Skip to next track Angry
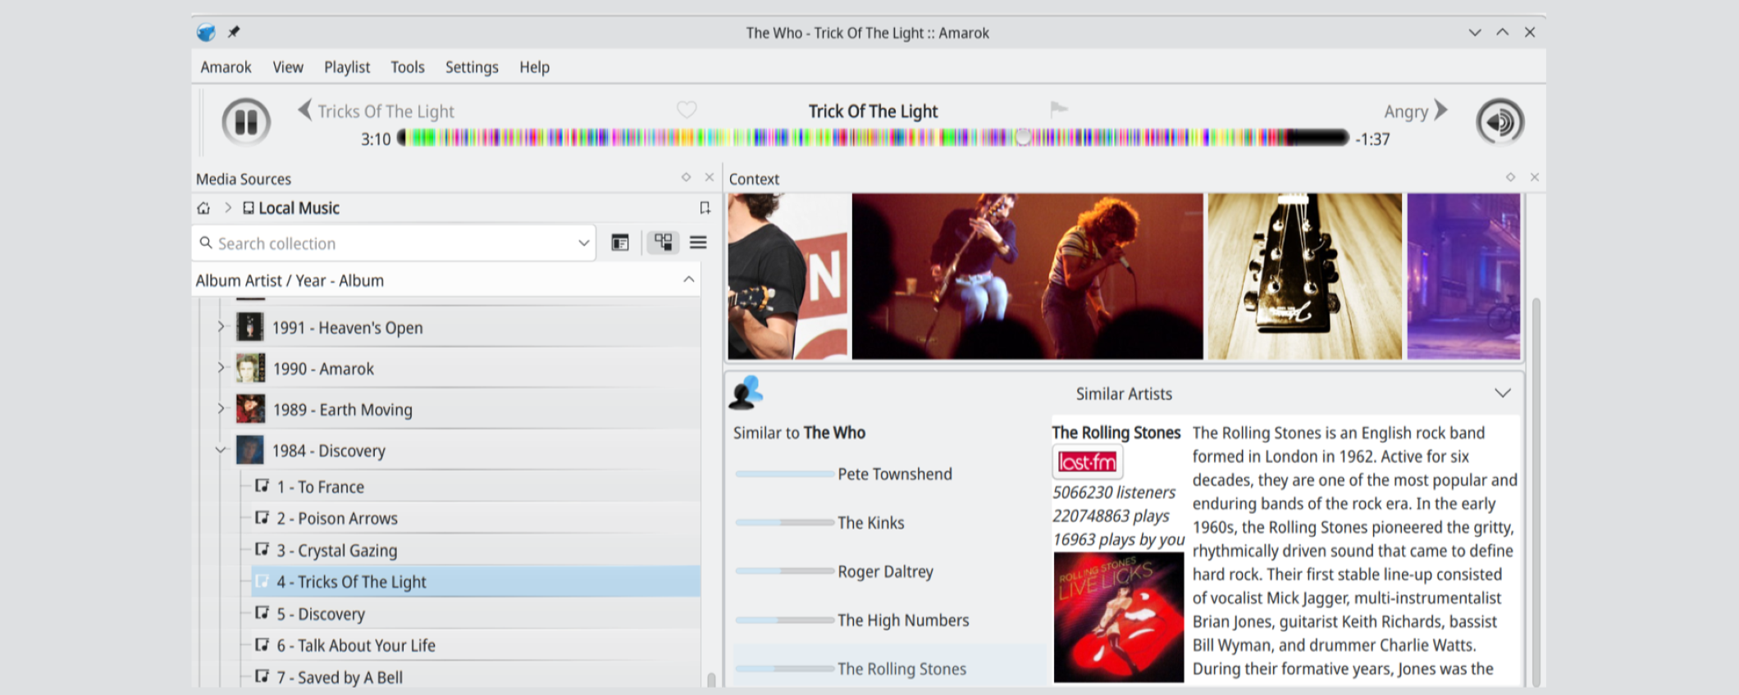 tap(1440, 110)
